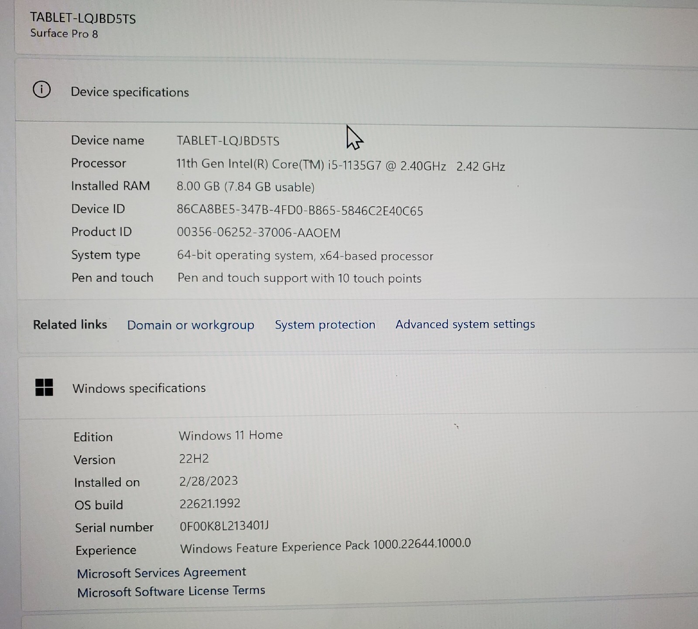Select the Device ID value 86CA8BE5-347B

click(300, 210)
